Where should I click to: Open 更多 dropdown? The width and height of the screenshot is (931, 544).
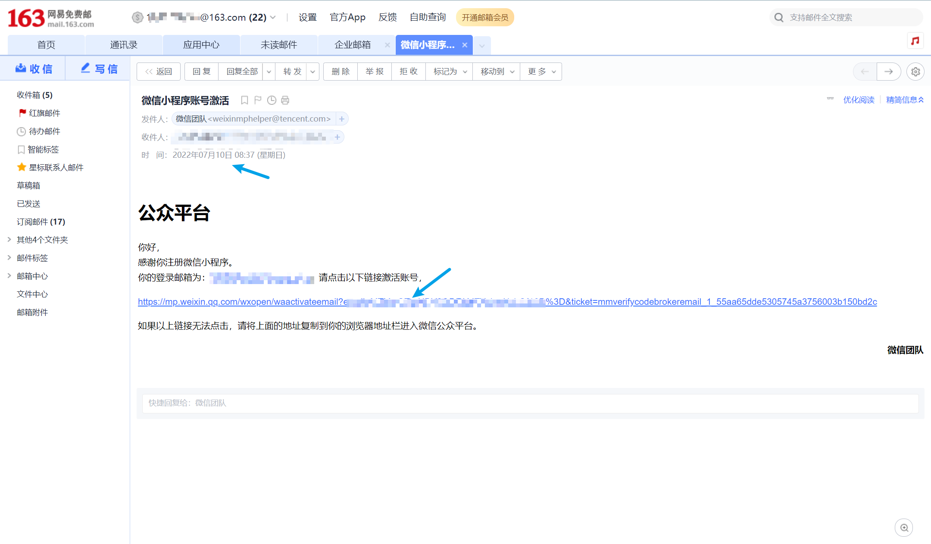click(x=541, y=72)
